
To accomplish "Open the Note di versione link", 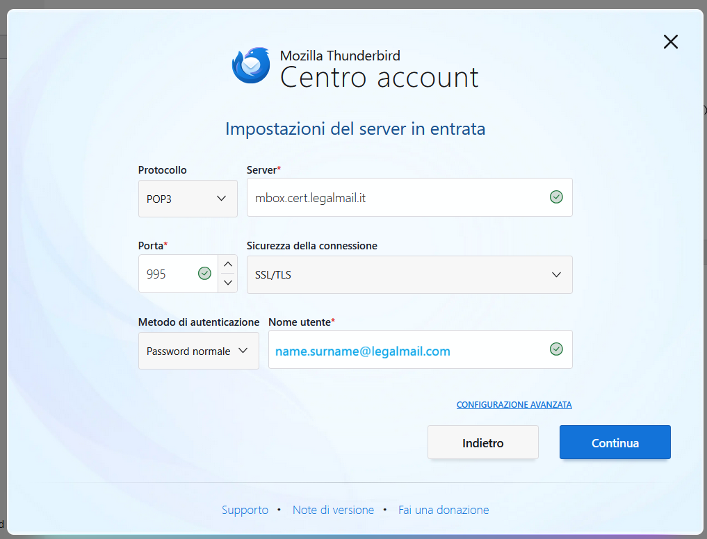I will 333,510.
